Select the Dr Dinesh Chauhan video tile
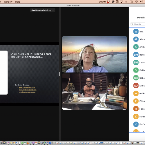The width and height of the screenshot is (145, 145). 95,92
